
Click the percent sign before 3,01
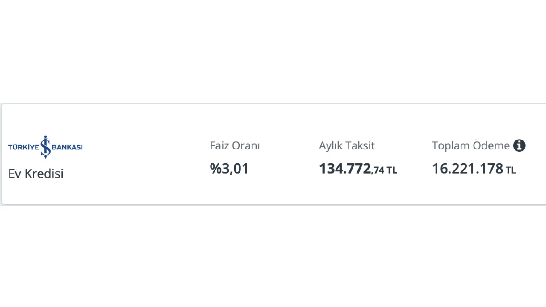pos(215,169)
